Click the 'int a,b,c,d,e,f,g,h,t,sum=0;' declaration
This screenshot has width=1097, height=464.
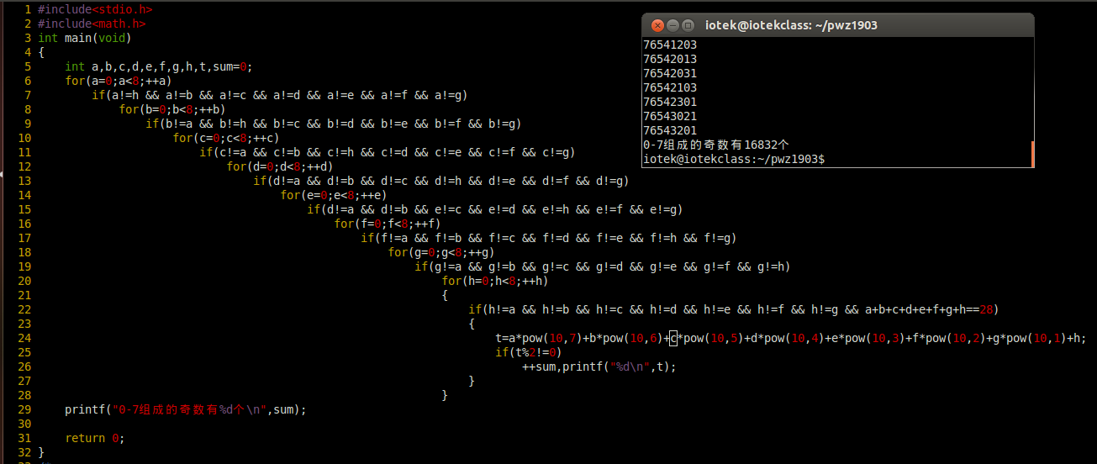click(x=159, y=66)
